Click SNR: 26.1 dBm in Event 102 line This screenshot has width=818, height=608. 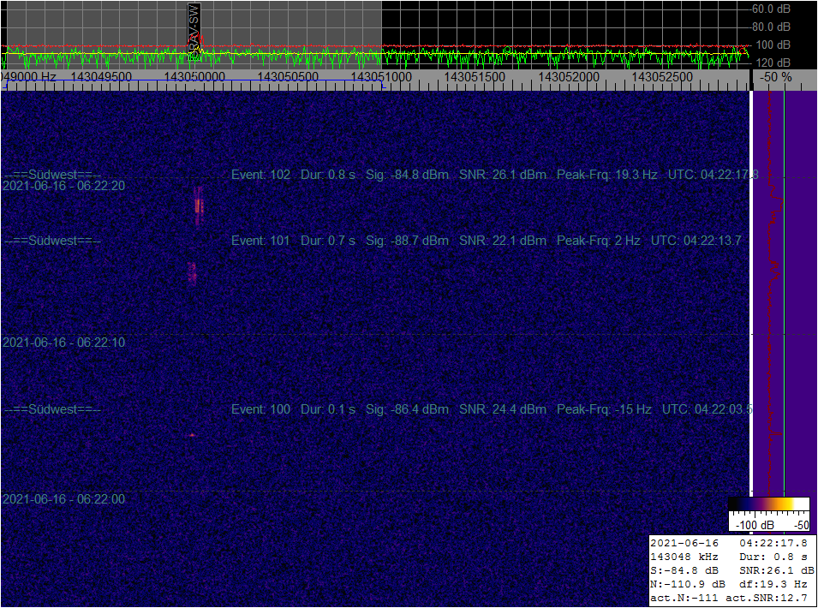[503, 175]
